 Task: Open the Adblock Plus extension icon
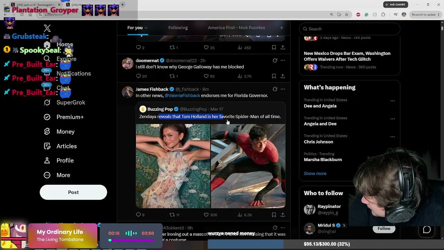358,15
